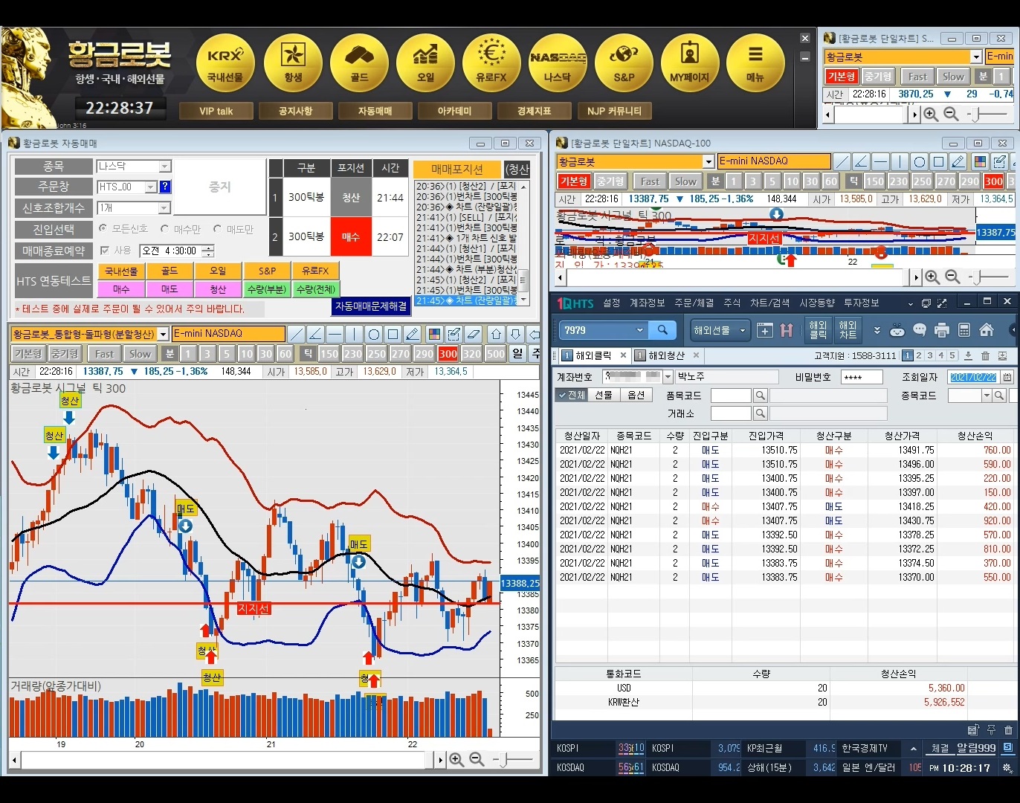Toggle the 전체 filter in HTS
Image resolution: width=1020 pixels, height=803 pixels.
[572, 395]
